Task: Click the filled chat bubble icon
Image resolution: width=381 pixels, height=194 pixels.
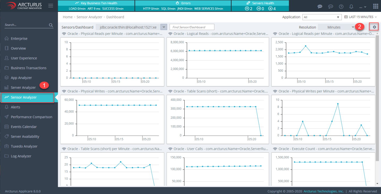Action: 320,7
